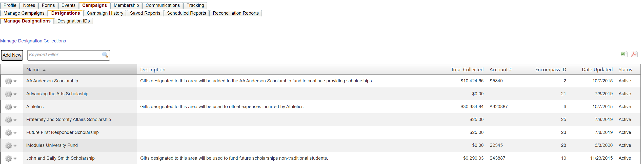Sort table by Total Collected column
The height and width of the screenshot is (164, 644).
click(467, 70)
